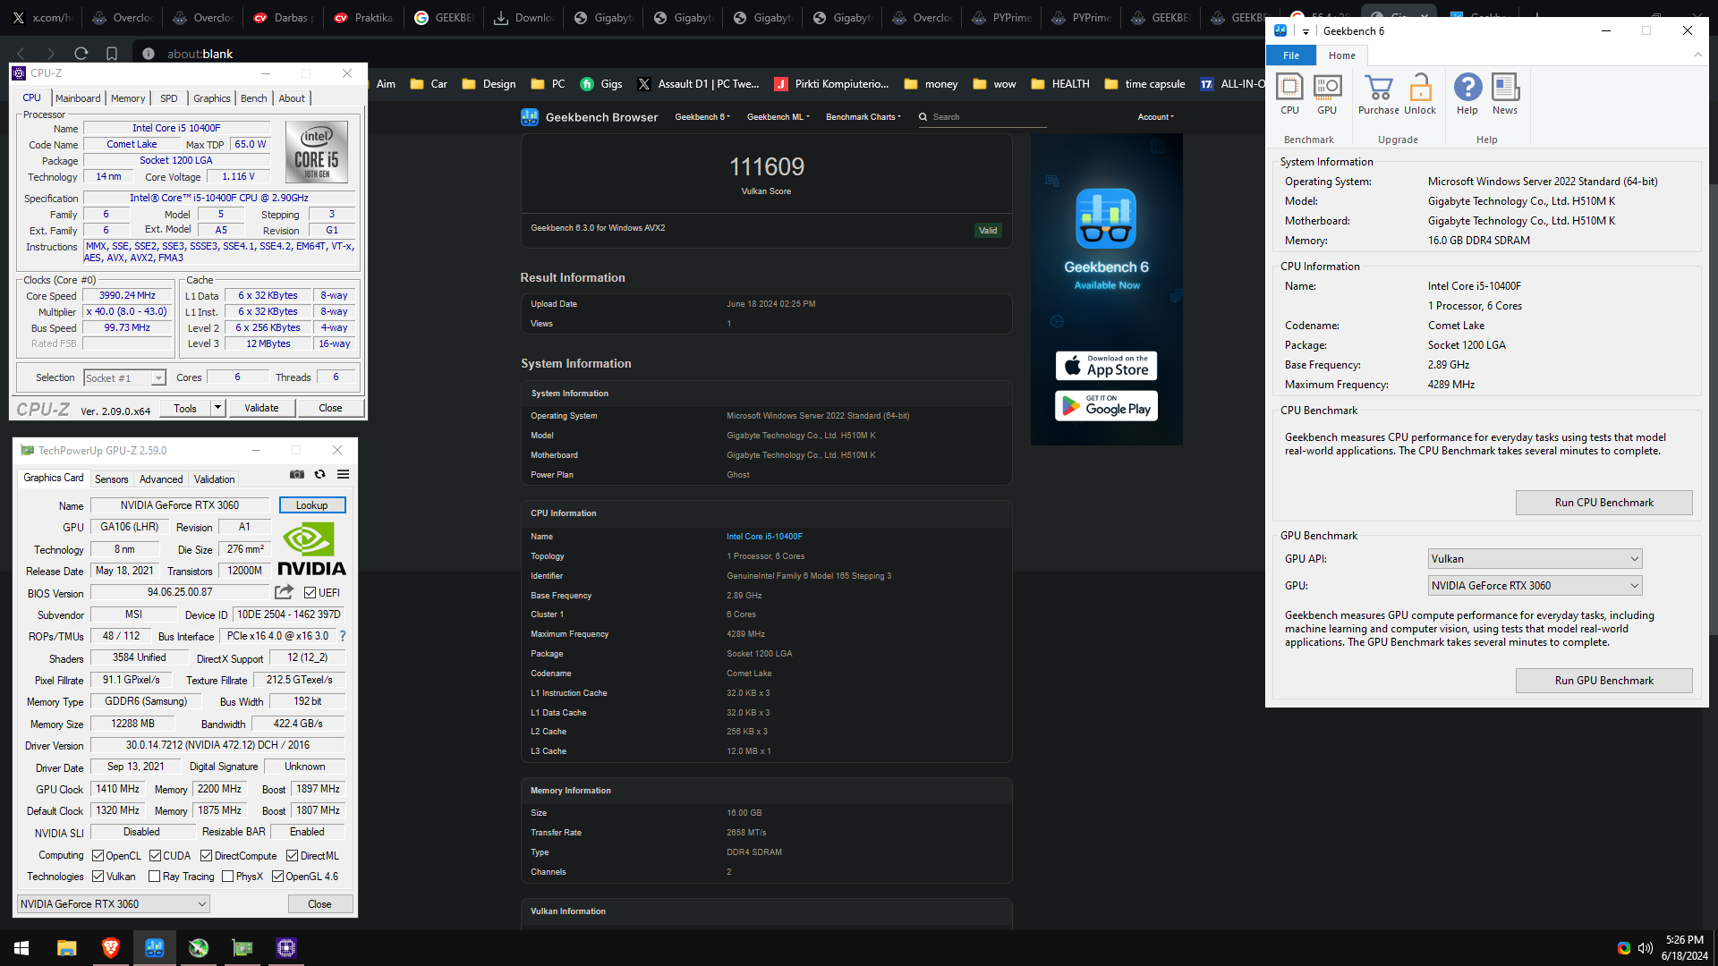Viewport: 1718px width, 966px height.
Task: Click the Intel Core i5 logo in CPU-Z
Action: [x=317, y=152]
